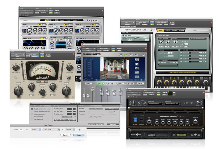The height and width of the screenshot is (149, 219).
Task: Click the Analyze button in Beat Detective
Action: click(112, 109)
